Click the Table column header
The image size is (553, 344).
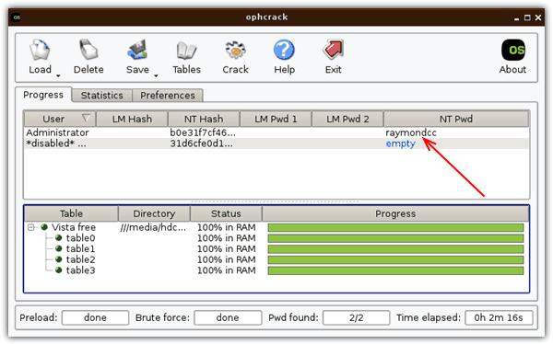point(71,213)
